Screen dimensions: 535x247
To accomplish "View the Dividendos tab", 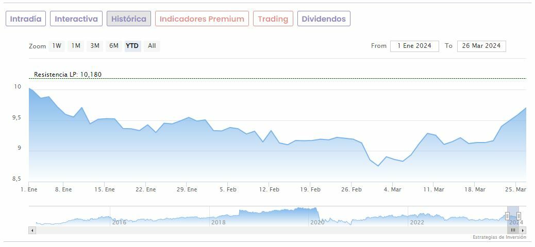I will [324, 19].
